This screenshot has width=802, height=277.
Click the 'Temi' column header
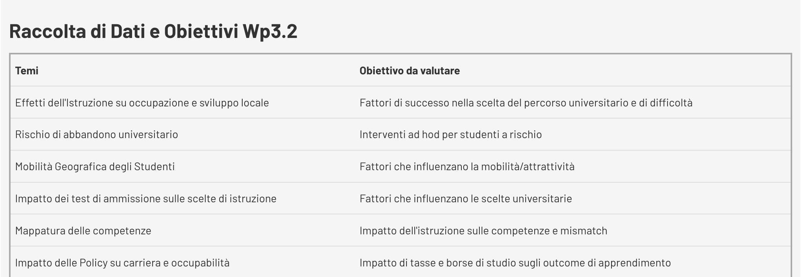point(27,71)
